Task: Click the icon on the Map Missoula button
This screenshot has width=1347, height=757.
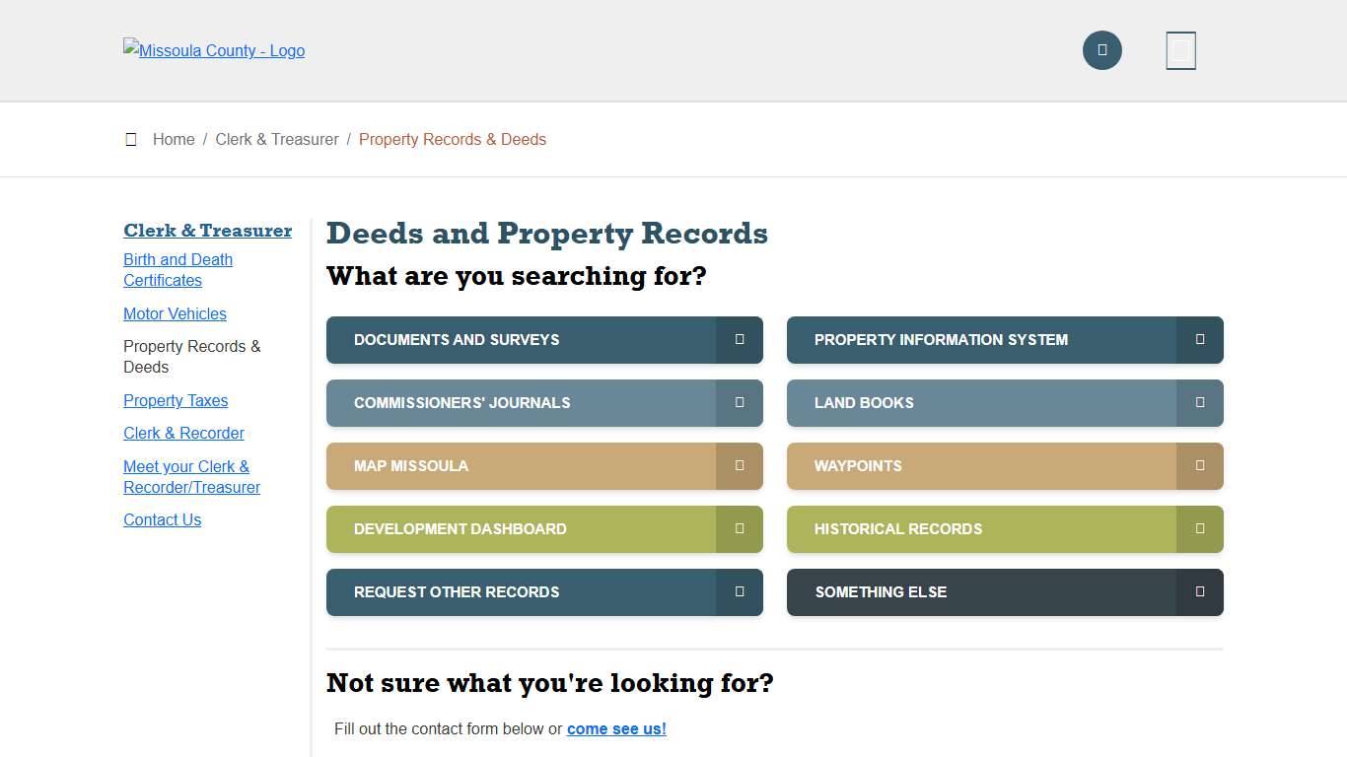Action: point(739,466)
